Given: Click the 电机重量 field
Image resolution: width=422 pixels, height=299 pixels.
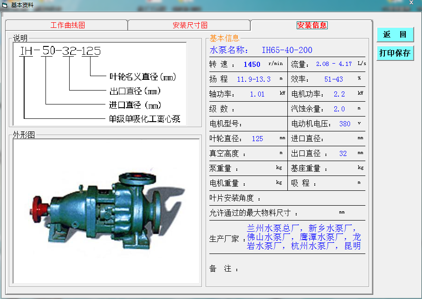Looking at the screenshot, I should coord(248,183).
